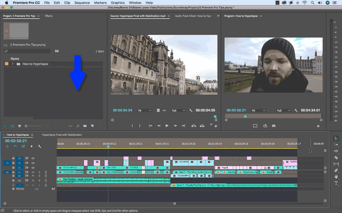The height and width of the screenshot is (213, 342).
Task: Click the timeline playhead marker
Action: [108, 147]
